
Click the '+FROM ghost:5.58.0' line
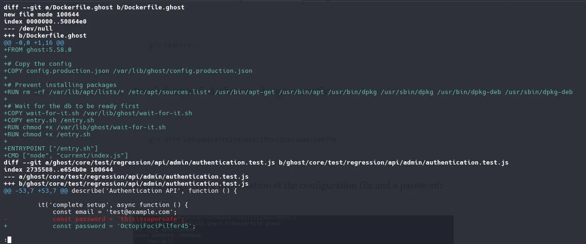(38, 50)
